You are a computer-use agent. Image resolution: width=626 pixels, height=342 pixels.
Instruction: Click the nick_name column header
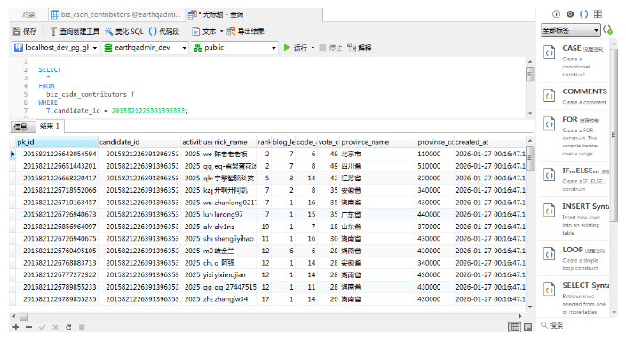[234, 142]
